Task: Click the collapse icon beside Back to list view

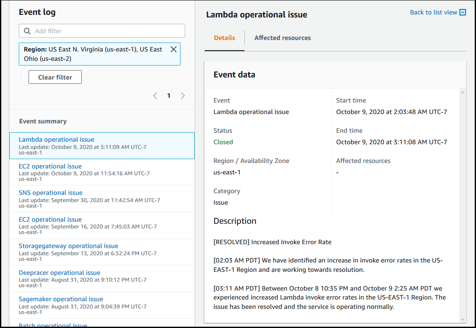Action: click(x=463, y=12)
